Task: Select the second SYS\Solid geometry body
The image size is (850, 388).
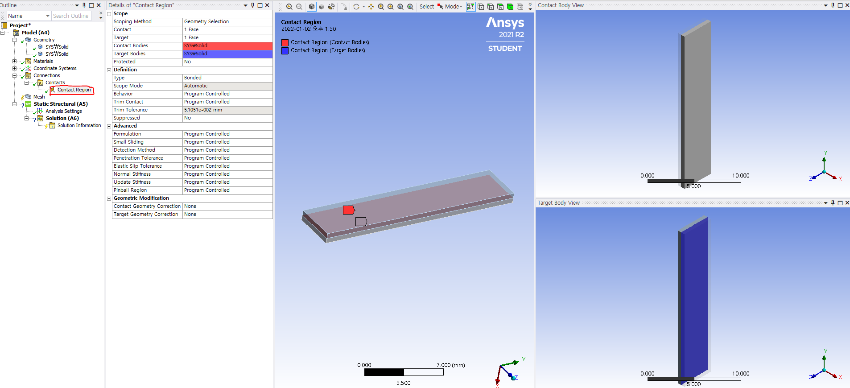Action: [x=57, y=54]
